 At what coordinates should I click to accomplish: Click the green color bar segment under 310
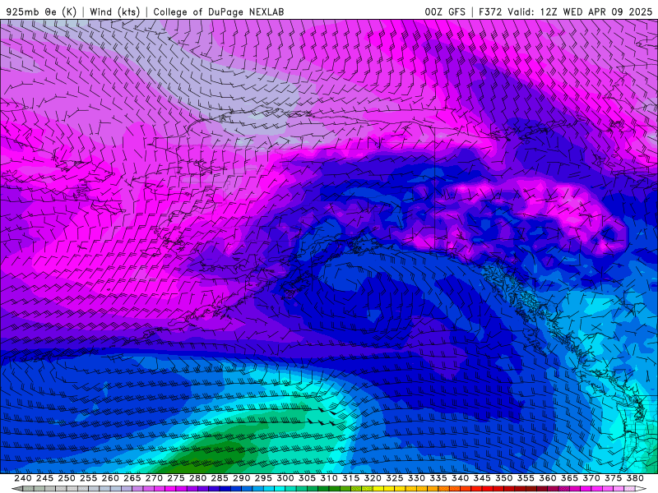click(x=334, y=489)
